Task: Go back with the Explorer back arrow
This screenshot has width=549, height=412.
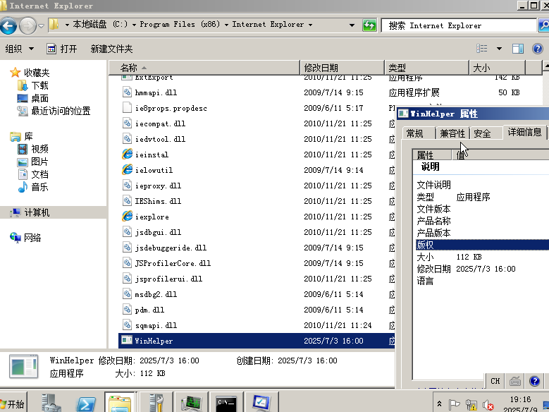Action: coord(8,25)
